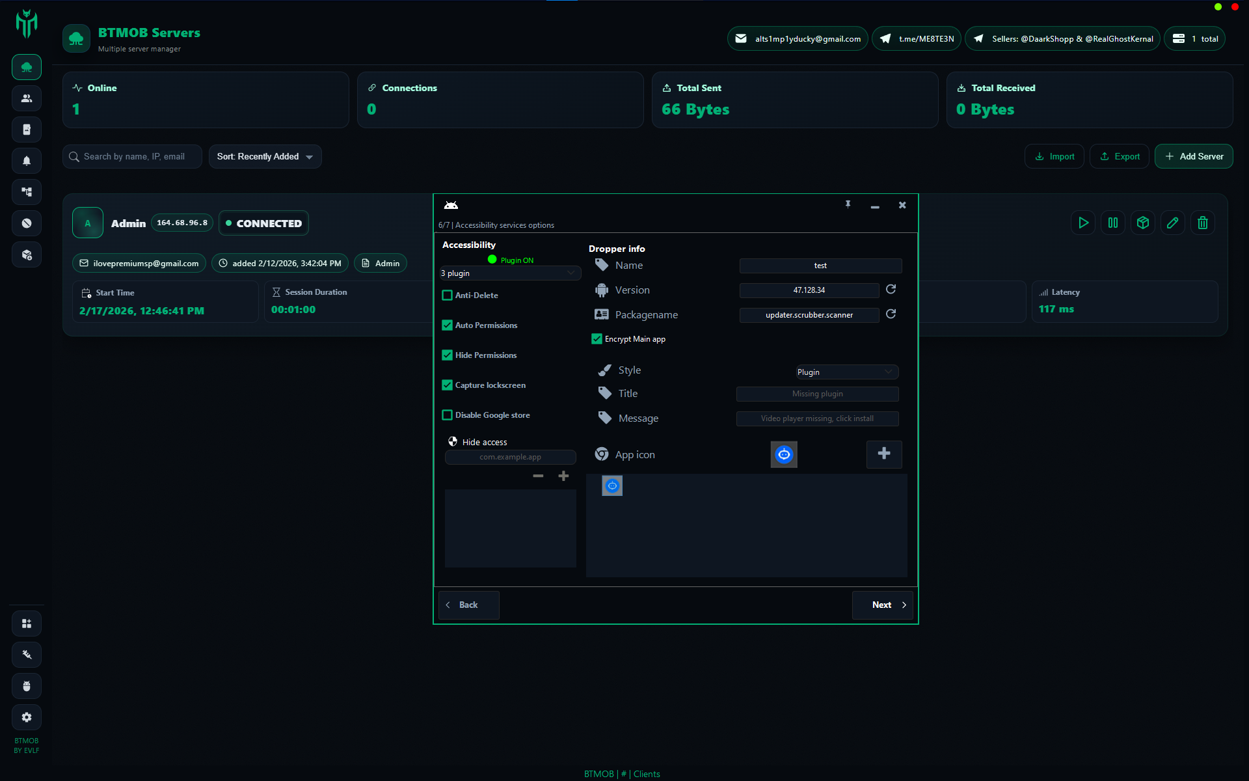Click the play icon on Admin server
The width and height of the screenshot is (1249, 781).
click(1083, 223)
